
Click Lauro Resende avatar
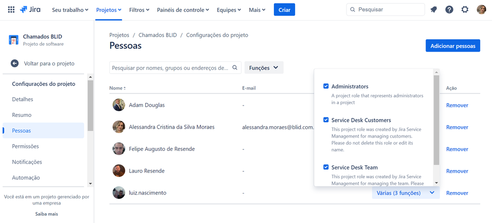coord(119,171)
